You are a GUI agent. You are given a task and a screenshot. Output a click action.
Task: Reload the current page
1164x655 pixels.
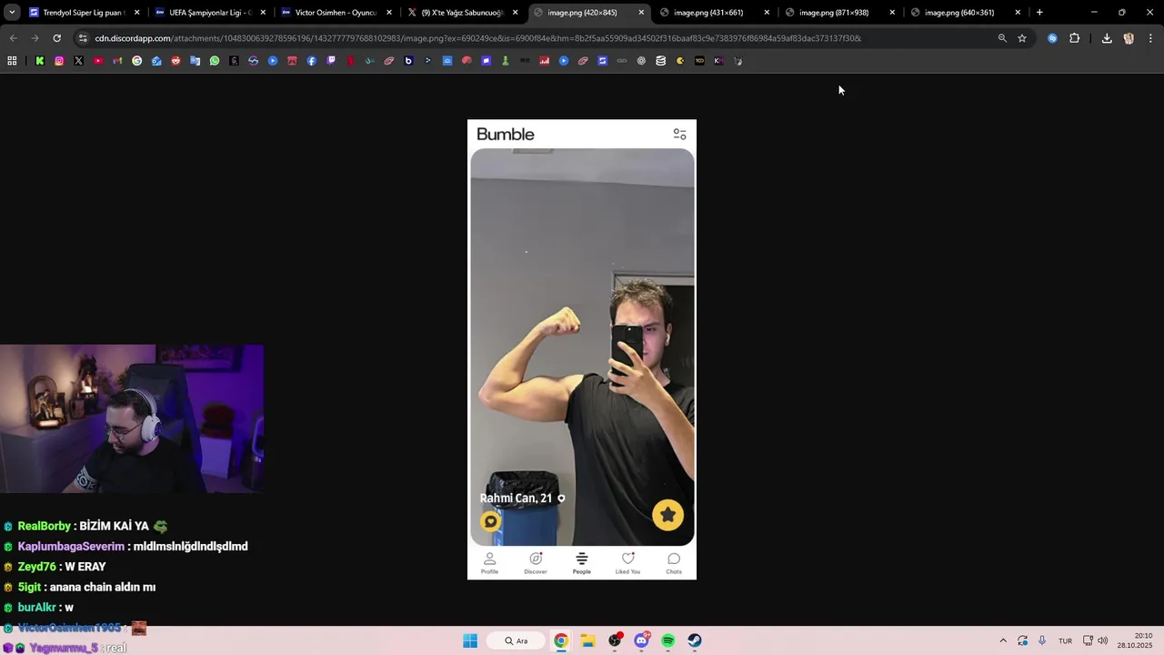point(56,38)
